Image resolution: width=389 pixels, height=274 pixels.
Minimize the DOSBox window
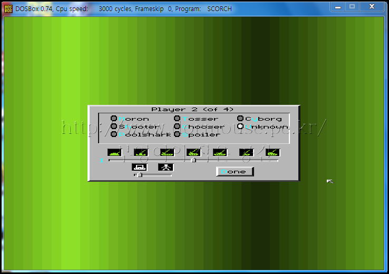coord(338,7)
